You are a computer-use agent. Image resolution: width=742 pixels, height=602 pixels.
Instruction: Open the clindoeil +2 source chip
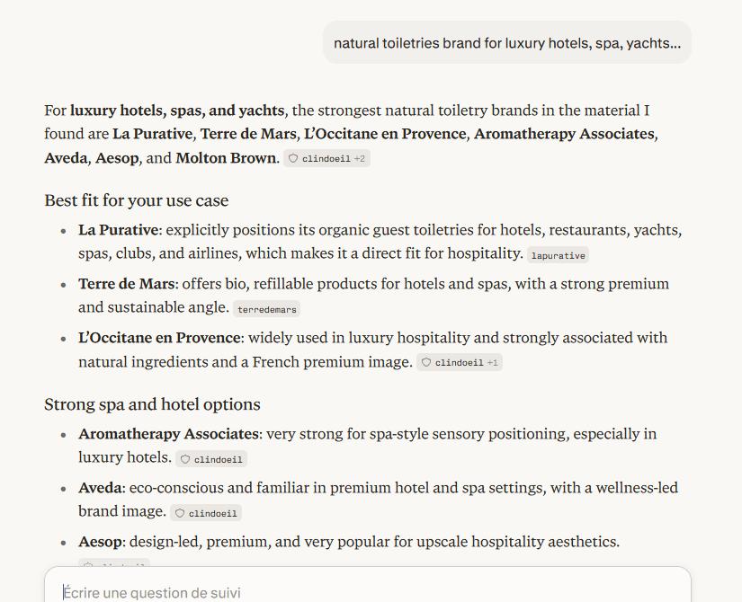(x=326, y=158)
